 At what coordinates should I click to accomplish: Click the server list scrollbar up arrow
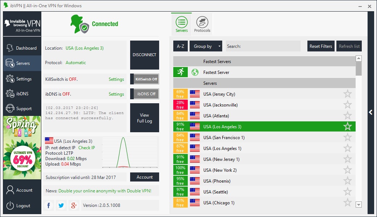point(359,58)
